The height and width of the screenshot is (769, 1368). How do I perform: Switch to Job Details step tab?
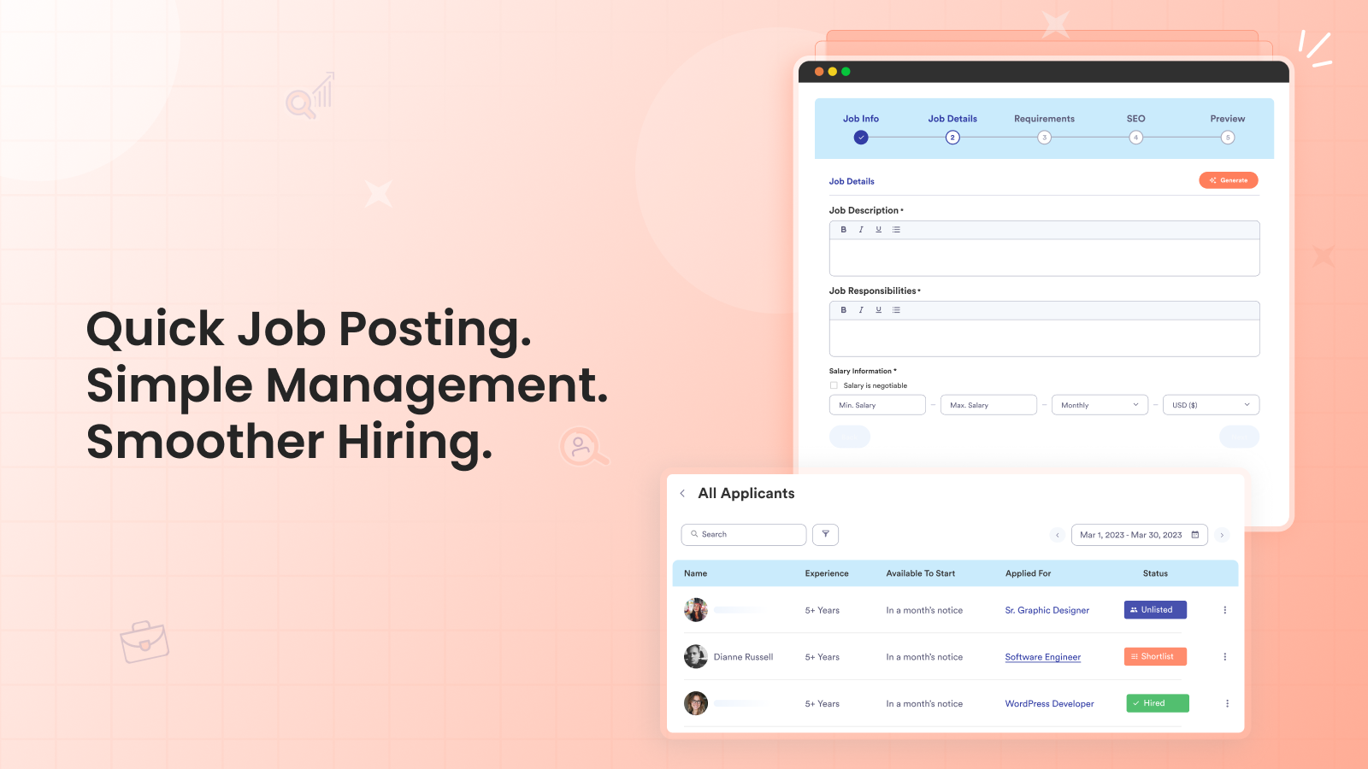(952, 119)
